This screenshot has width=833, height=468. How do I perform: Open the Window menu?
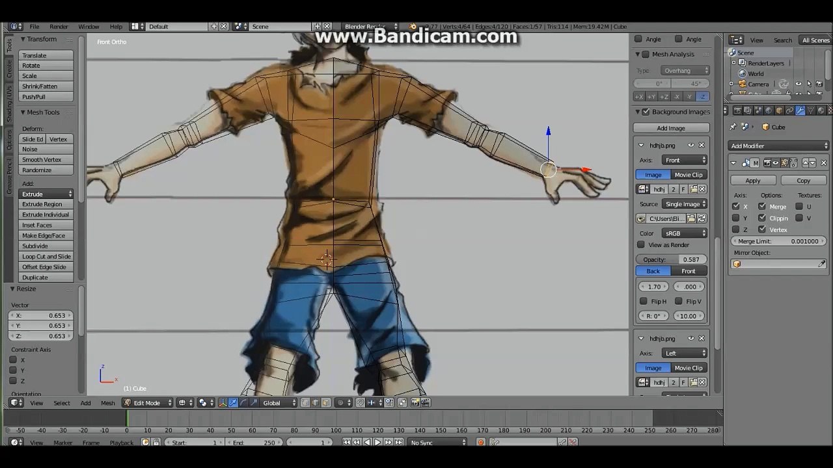pos(89,27)
